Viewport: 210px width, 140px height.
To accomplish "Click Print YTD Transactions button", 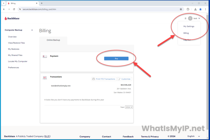I will pos(104,79).
